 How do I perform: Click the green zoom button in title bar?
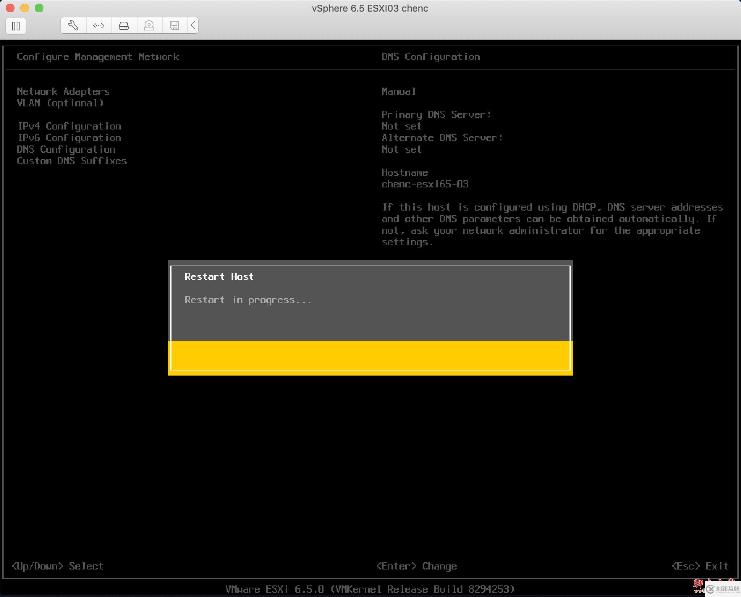(x=38, y=8)
